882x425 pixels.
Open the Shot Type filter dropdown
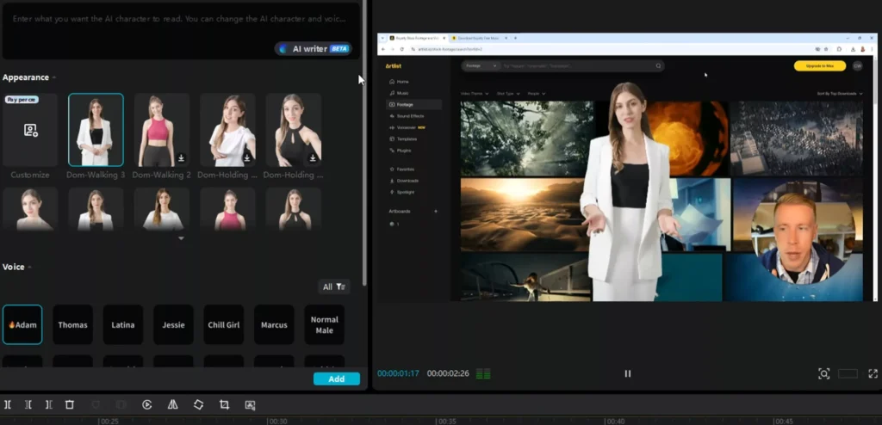[x=508, y=93]
